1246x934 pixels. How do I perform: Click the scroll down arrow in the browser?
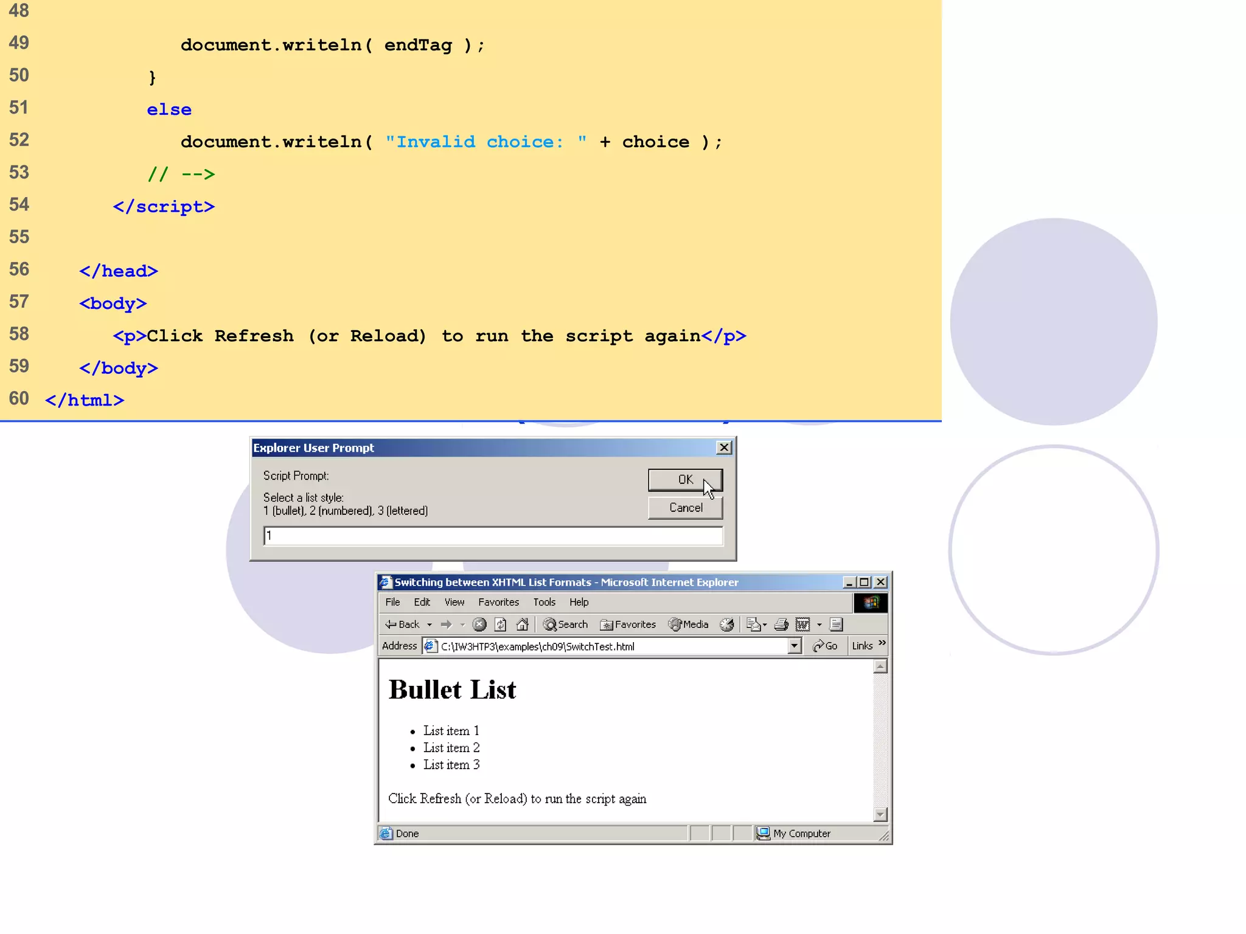(x=880, y=815)
